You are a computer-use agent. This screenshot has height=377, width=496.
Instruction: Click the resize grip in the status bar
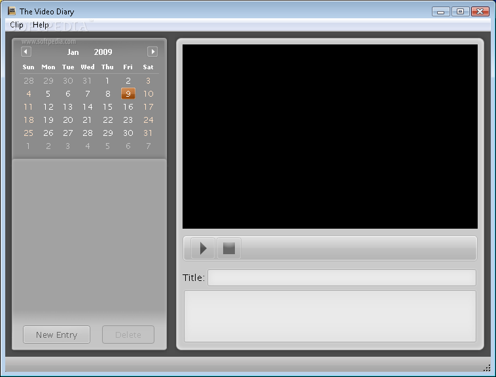click(487, 368)
